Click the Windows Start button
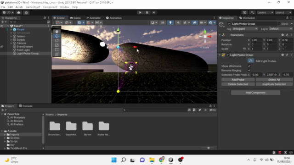This screenshot has height=165, width=294. 114,160
